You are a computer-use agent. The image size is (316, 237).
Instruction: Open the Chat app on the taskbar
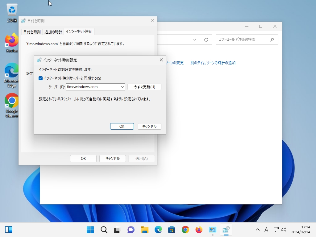point(131,230)
